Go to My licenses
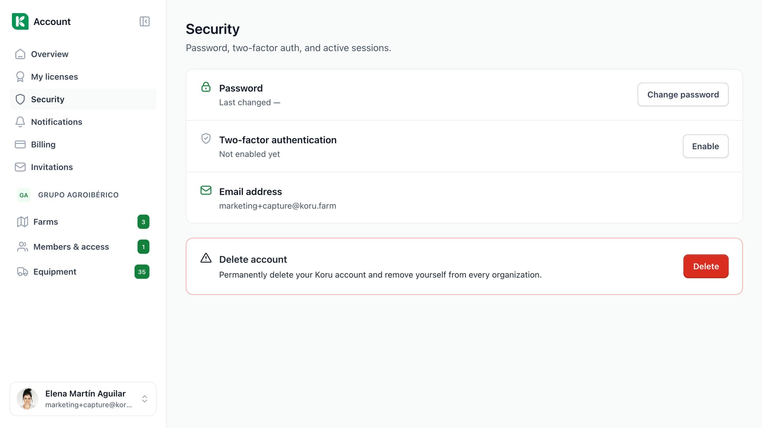 (x=83, y=77)
